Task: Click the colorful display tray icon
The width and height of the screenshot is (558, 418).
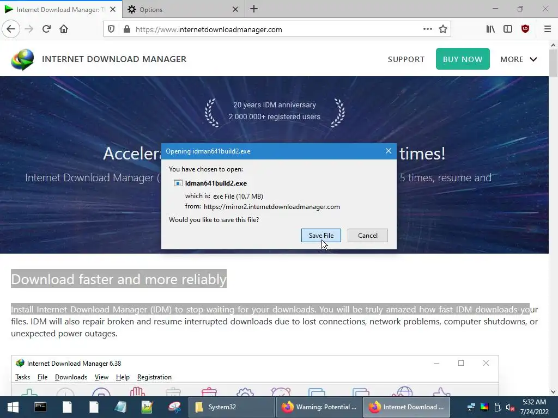Action: (x=484, y=407)
